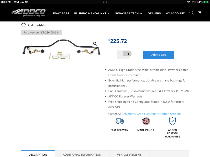Viewport: 210px width, 157px height.
Task: Switch to Vehicle Fitment tab
Action: point(129,154)
